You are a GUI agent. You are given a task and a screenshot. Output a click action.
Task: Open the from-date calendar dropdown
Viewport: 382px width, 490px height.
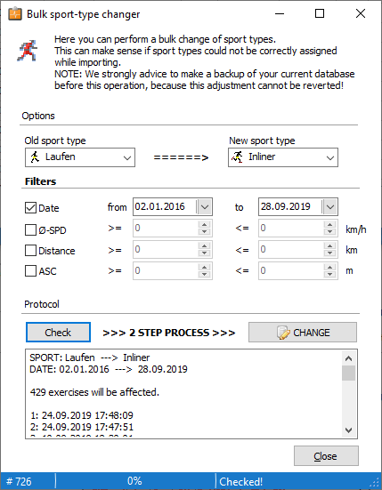(205, 207)
